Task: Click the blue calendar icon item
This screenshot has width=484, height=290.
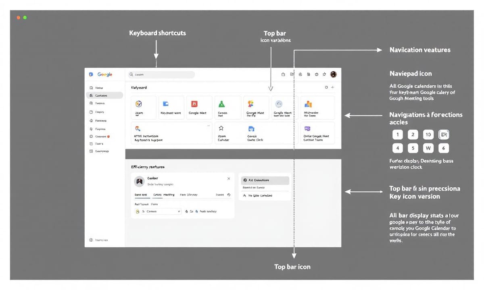Action: 255,133
